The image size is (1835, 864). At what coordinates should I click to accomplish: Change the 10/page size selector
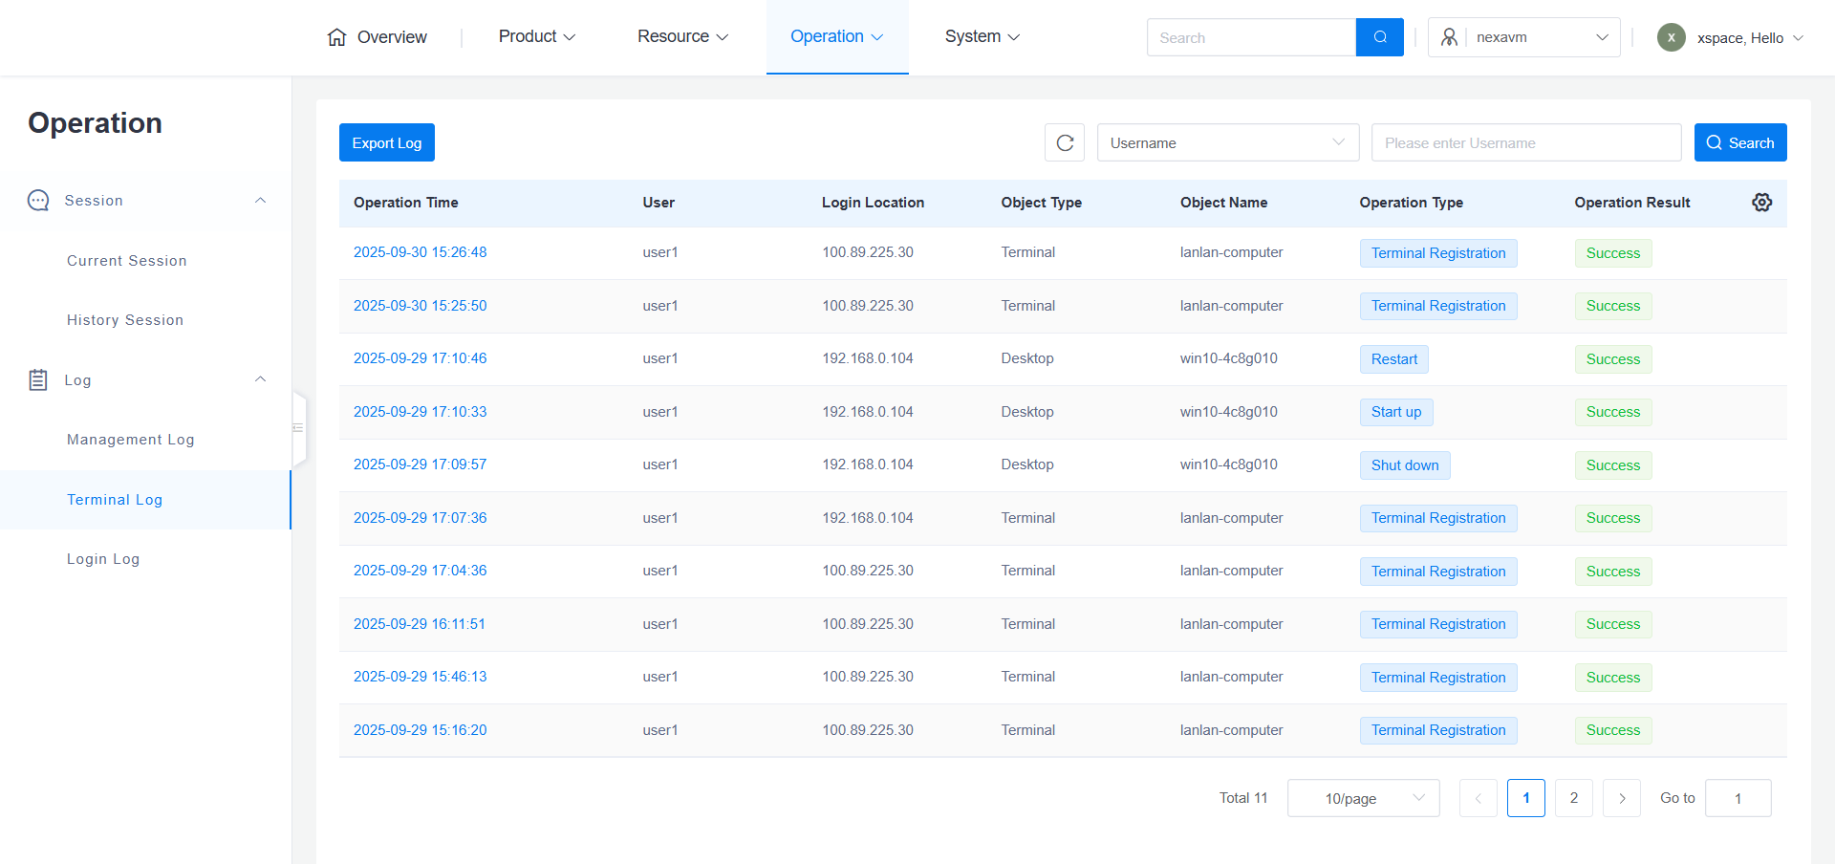point(1363,798)
